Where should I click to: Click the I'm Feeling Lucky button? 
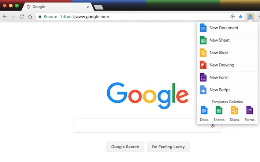[x=168, y=147]
